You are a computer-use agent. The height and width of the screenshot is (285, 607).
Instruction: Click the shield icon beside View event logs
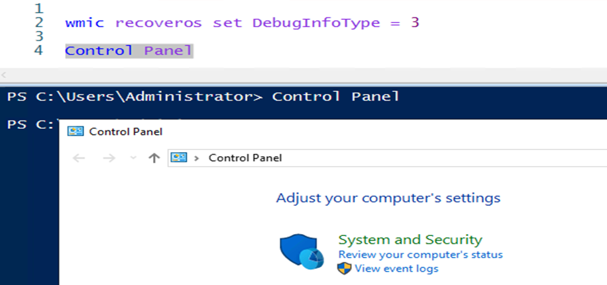(344, 268)
